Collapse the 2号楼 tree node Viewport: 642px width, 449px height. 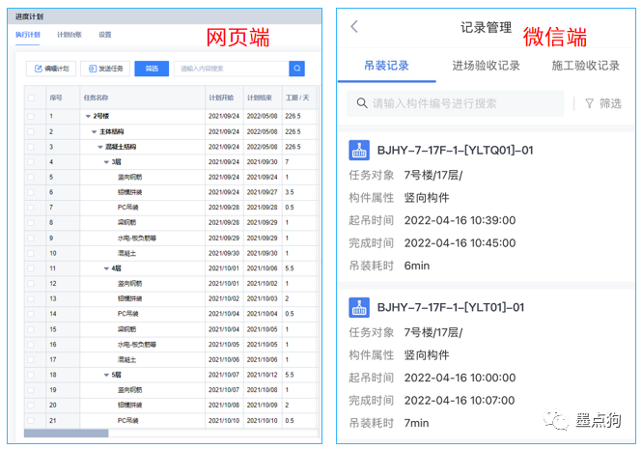point(87,116)
